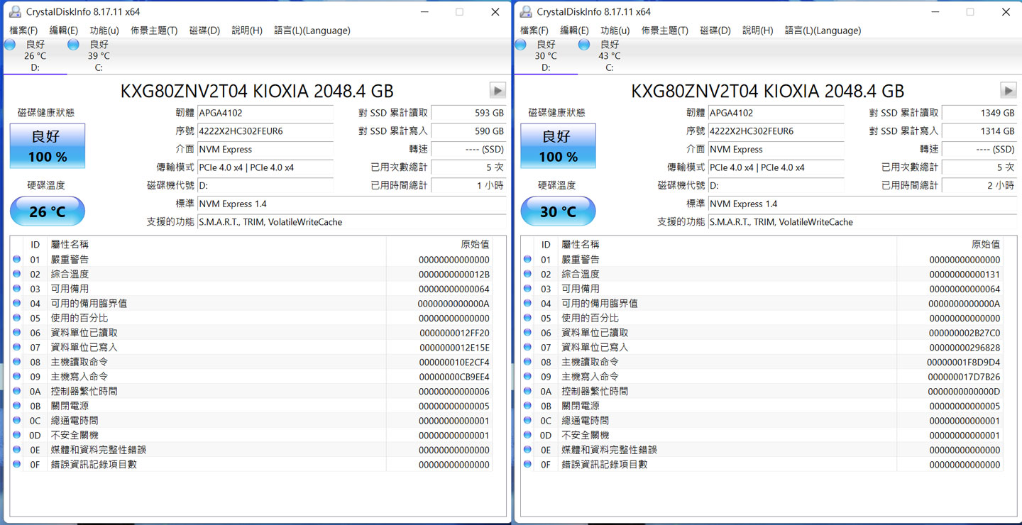
Task: Open 說明(H) menu in left window
Action: coord(247,31)
